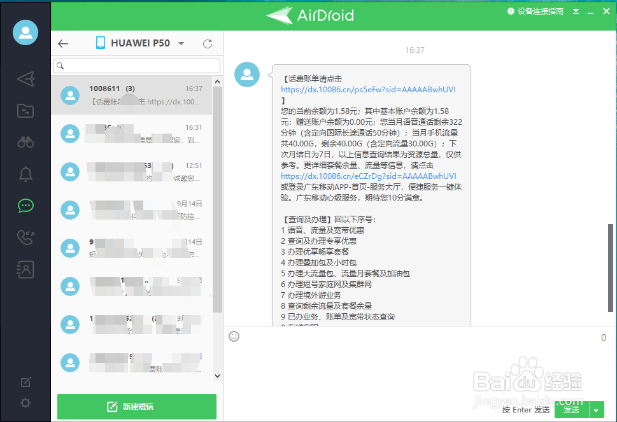Open the conversation from 16:31
The image size is (617, 422).
tap(131, 134)
